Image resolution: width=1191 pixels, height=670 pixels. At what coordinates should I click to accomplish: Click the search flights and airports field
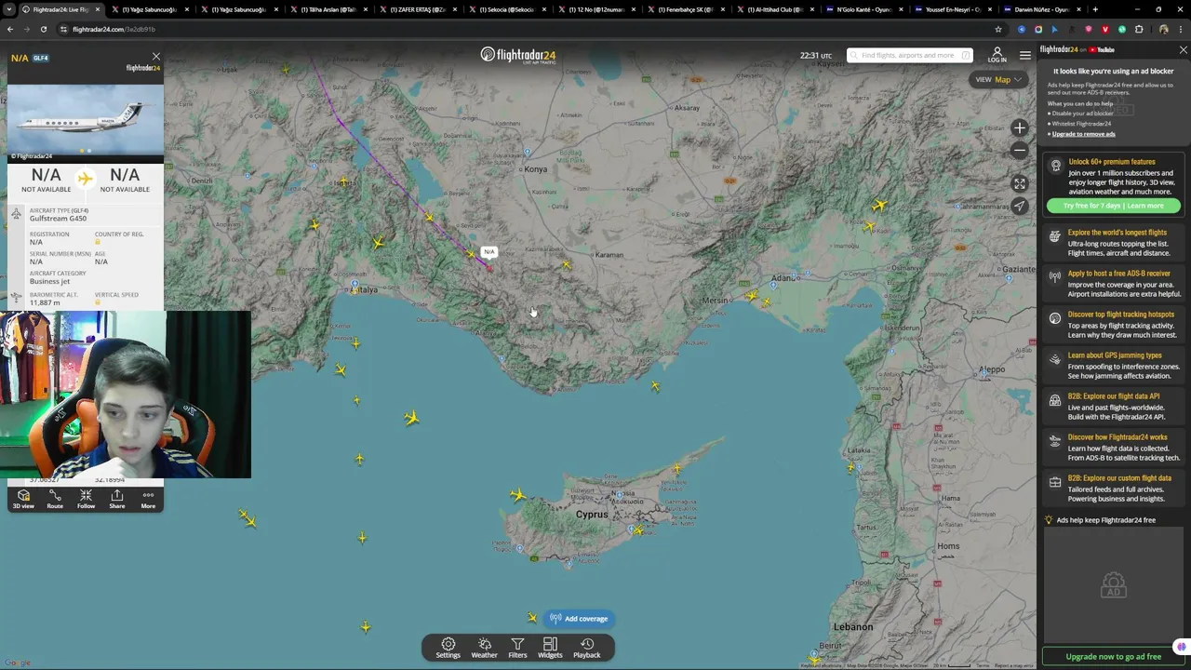pos(909,55)
